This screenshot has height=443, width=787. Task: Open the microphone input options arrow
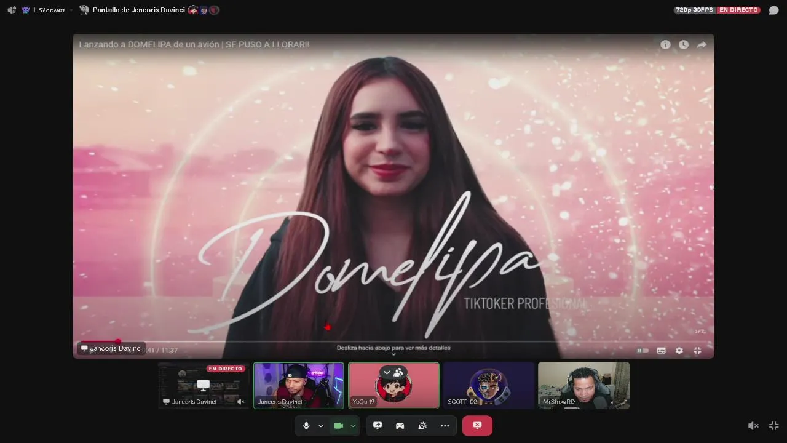click(x=320, y=426)
